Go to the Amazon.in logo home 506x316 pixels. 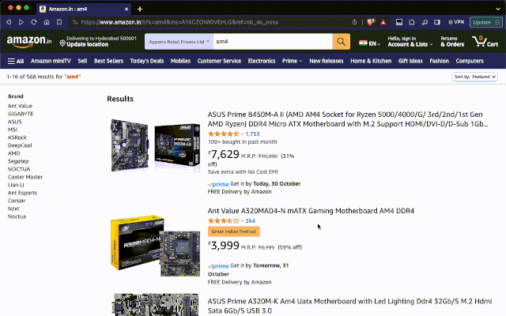(x=29, y=42)
